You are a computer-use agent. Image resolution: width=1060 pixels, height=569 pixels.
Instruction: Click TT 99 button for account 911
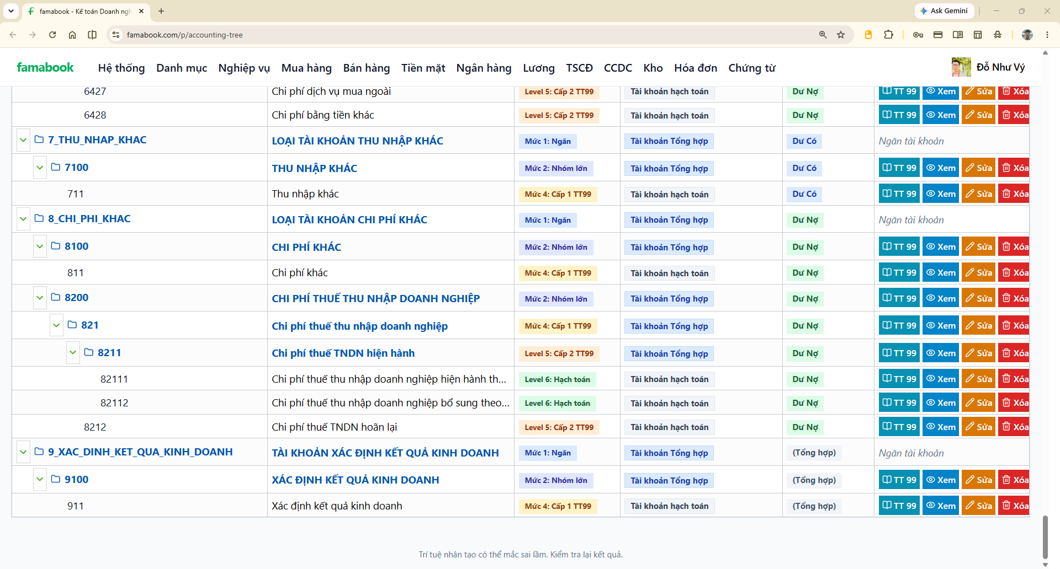[899, 506]
